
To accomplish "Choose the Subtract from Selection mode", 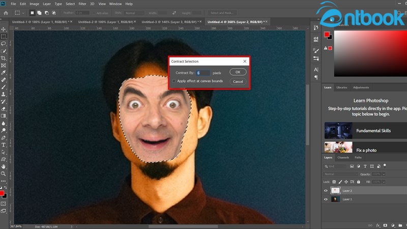I will click(x=47, y=13).
